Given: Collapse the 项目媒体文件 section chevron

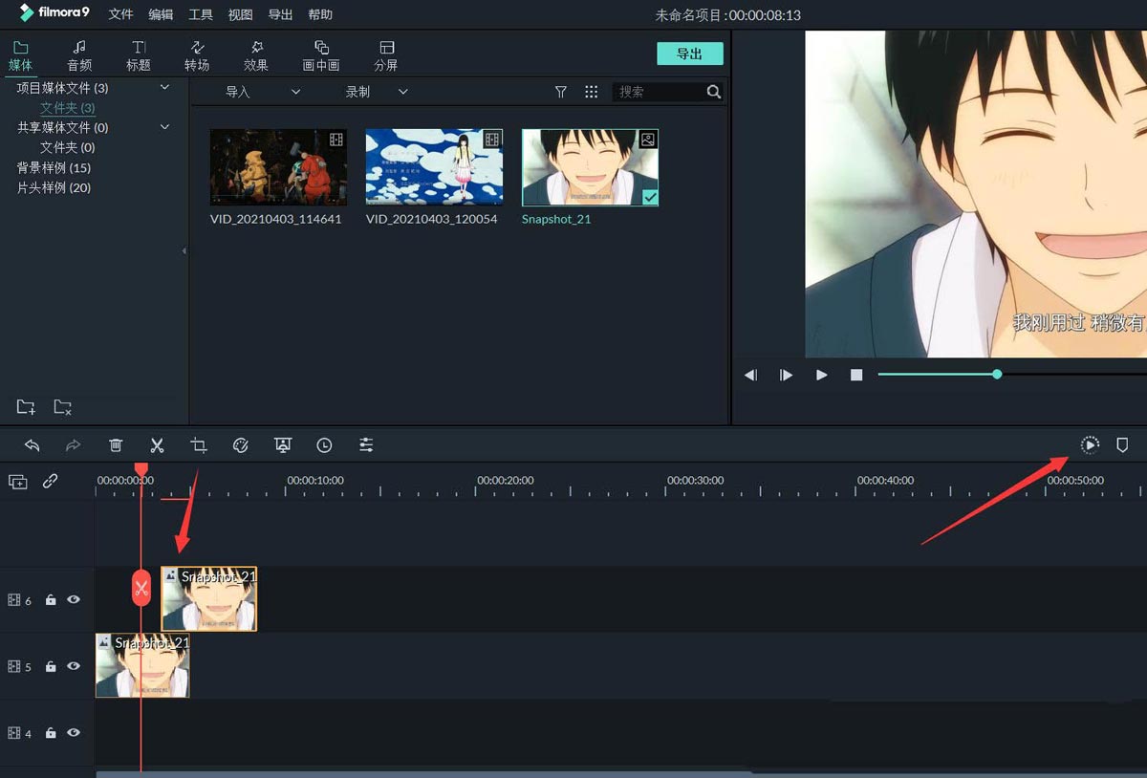Looking at the screenshot, I should pyautogui.click(x=163, y=87).
